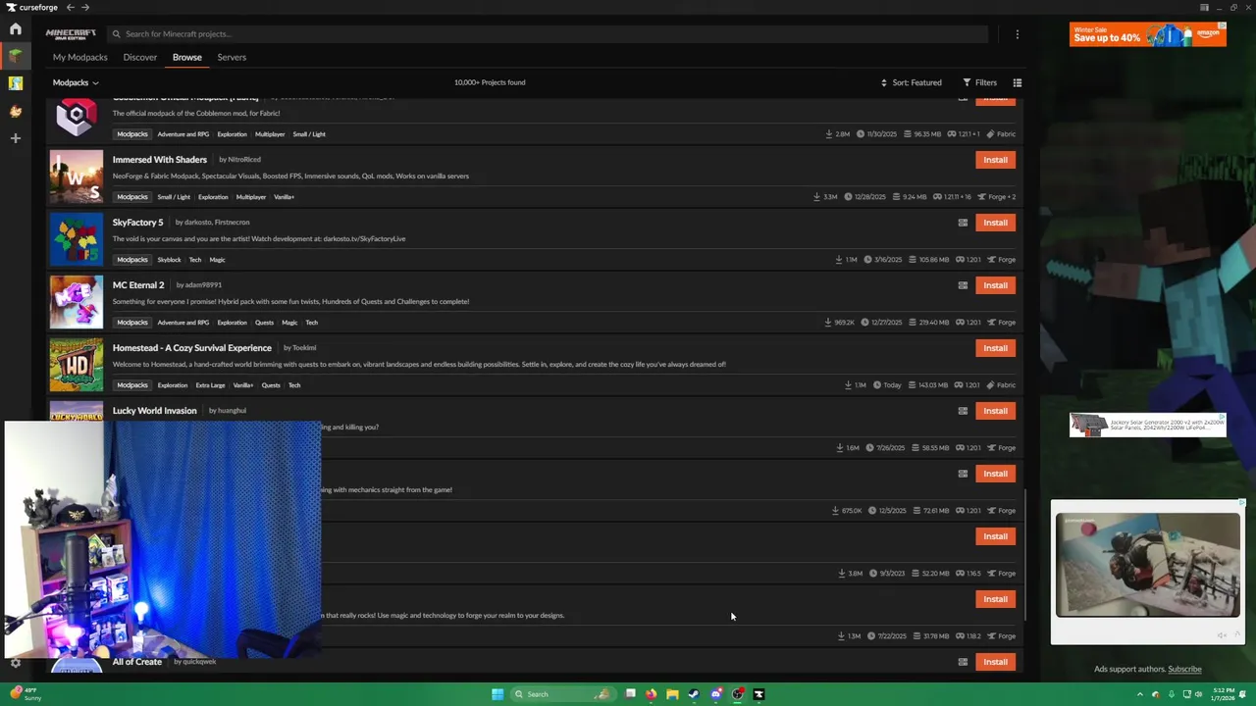Open the Sort: Featured dropdown
The image size is (1256, 706).
click(912, 82)
